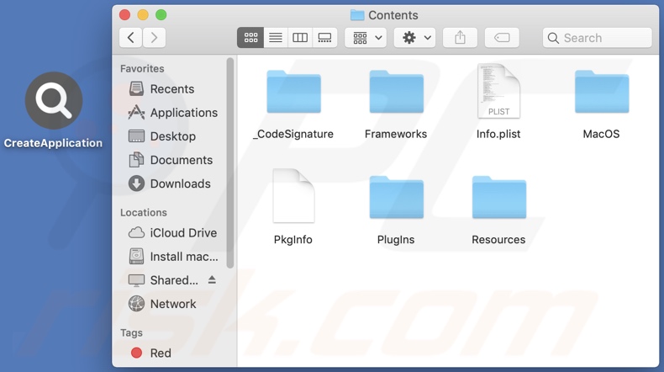Minimize the Contents window with yellow button
This screenshot has height=372, width=664.
(143, 15)
